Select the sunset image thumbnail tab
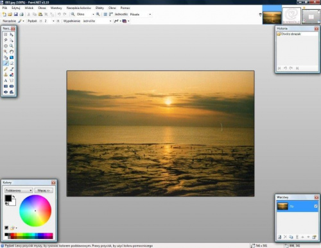Image resolution: width=321 pixels, height=248 pixels. pos(272,17)
